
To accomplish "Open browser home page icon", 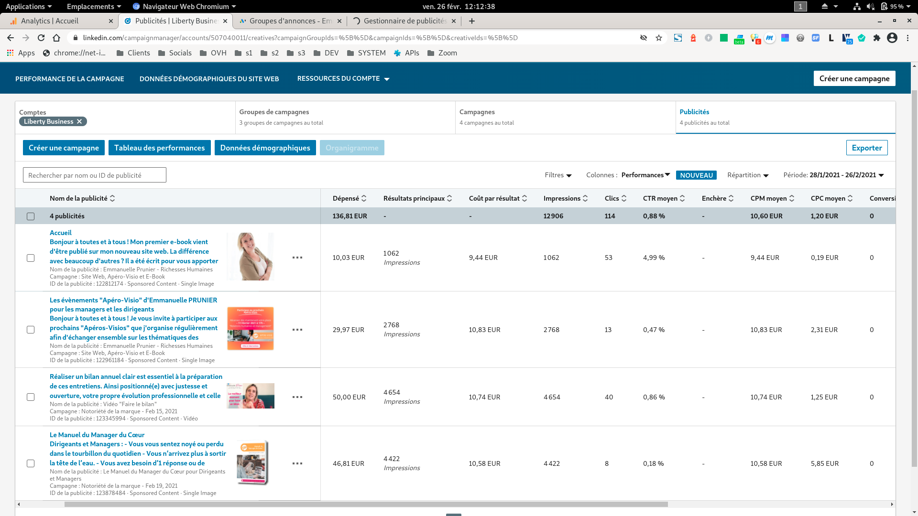I will click(56, 38).
